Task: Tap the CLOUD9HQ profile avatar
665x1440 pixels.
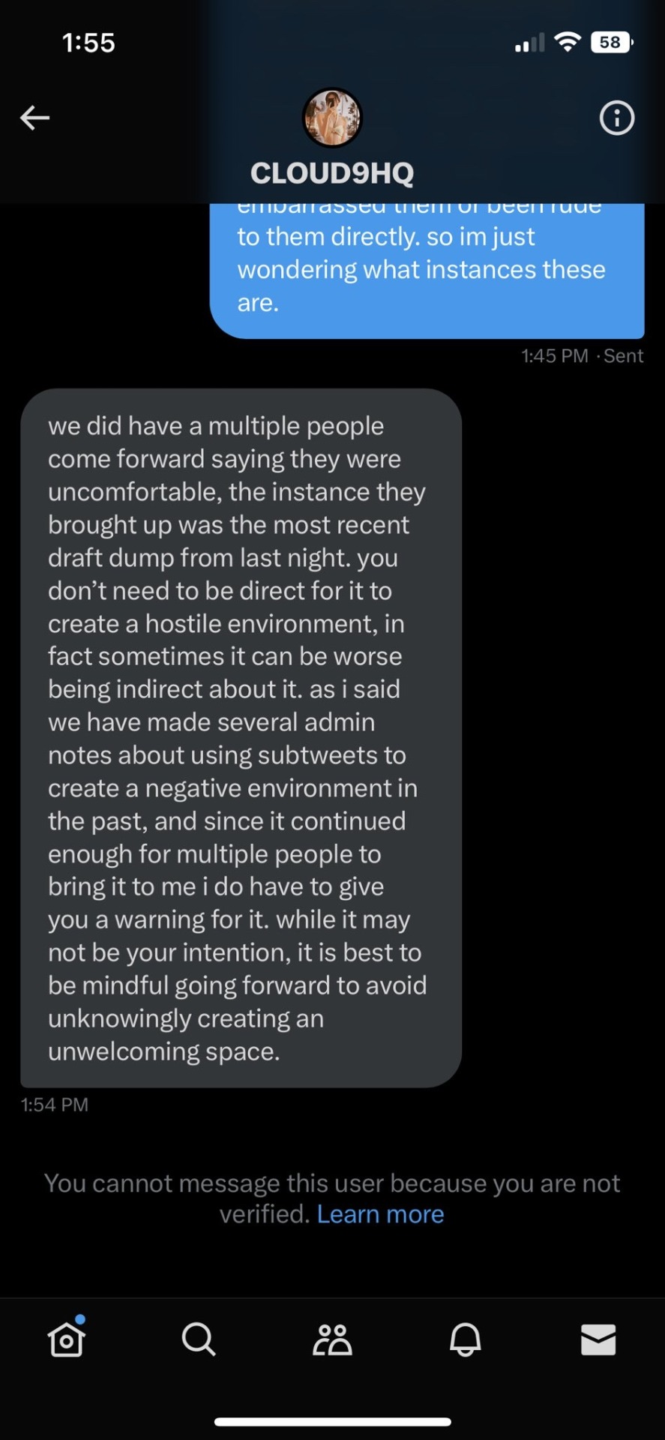Action: (332, 118)
